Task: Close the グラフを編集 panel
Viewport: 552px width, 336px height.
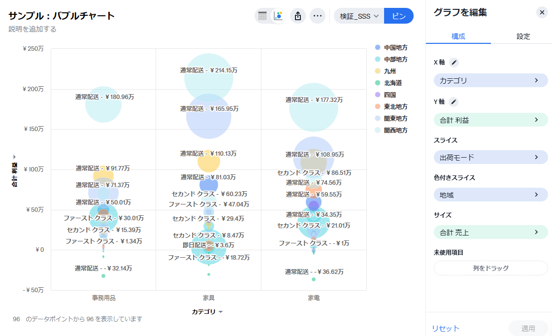Action: coord(542,12)
